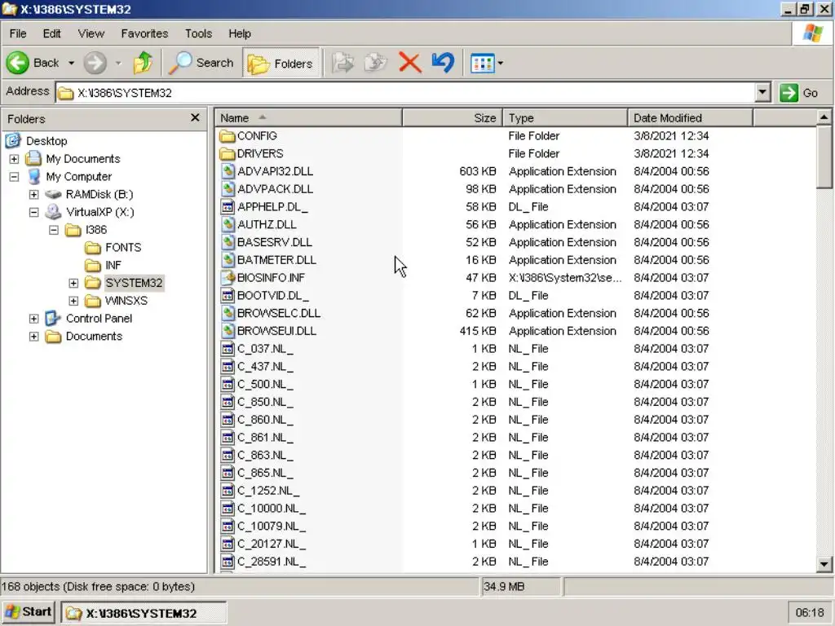This screenshot has width=835, height=626.
Task: Click the file list scroll up arrow
Action: click(x=824, y=117)
